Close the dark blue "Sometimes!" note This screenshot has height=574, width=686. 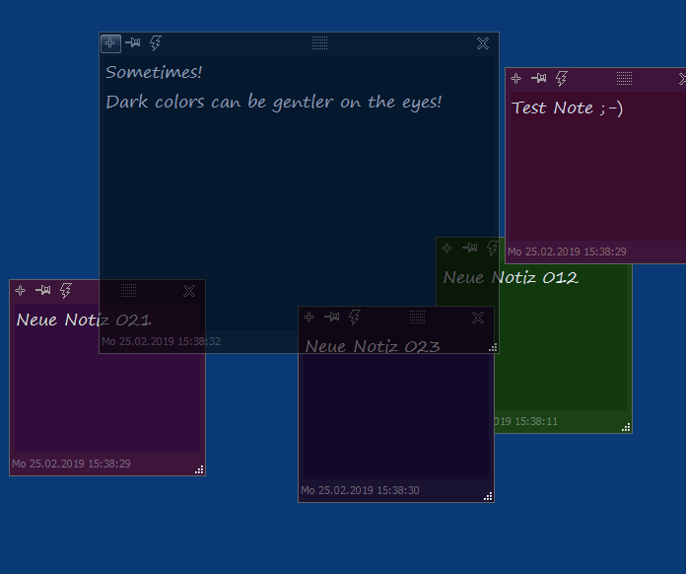(x=483, y=43)
